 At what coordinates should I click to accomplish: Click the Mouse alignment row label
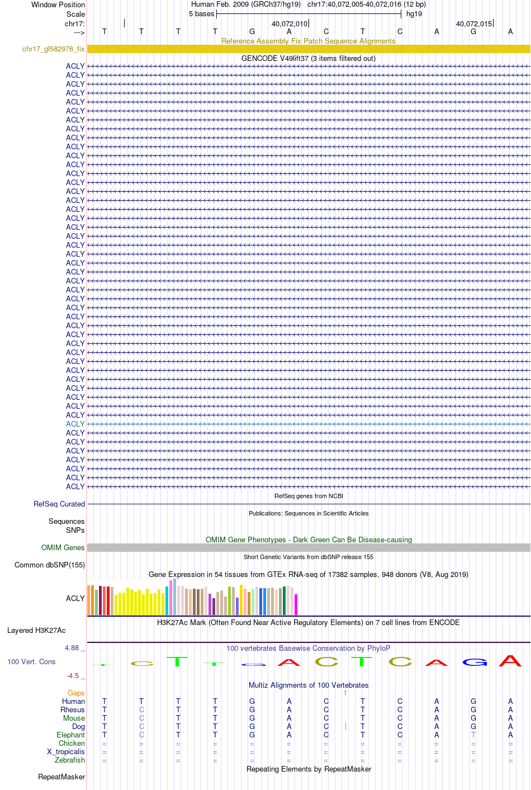click(x=74, y=718)
